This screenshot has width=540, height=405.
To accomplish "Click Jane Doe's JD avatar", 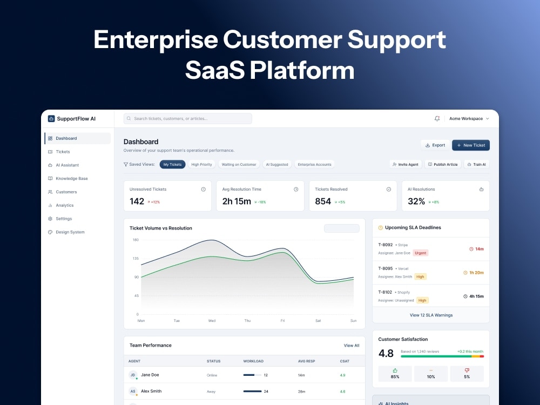I will (x=133, y=375).
